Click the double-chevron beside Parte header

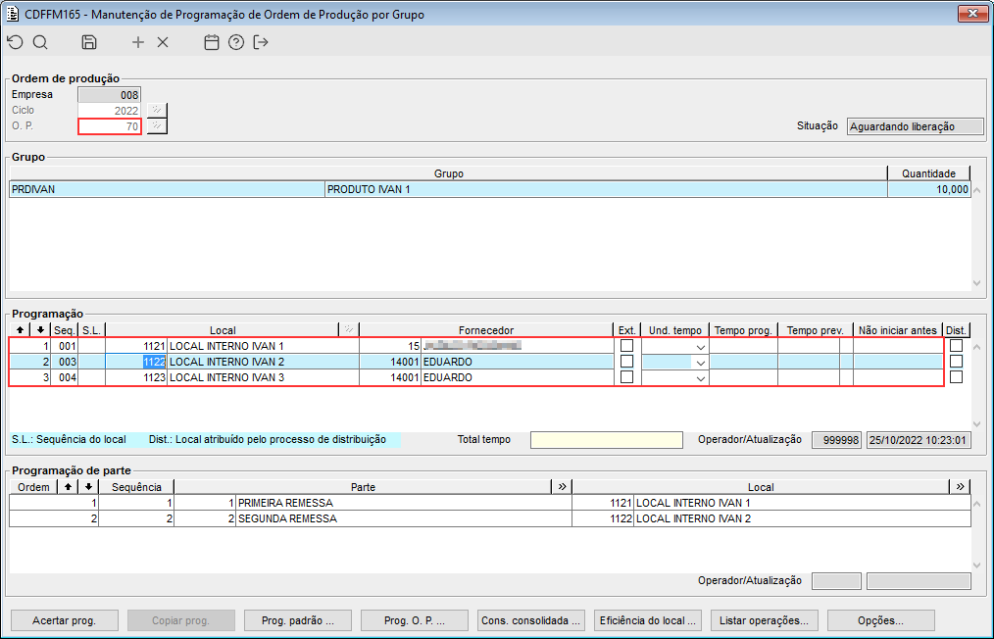point(562,487)
